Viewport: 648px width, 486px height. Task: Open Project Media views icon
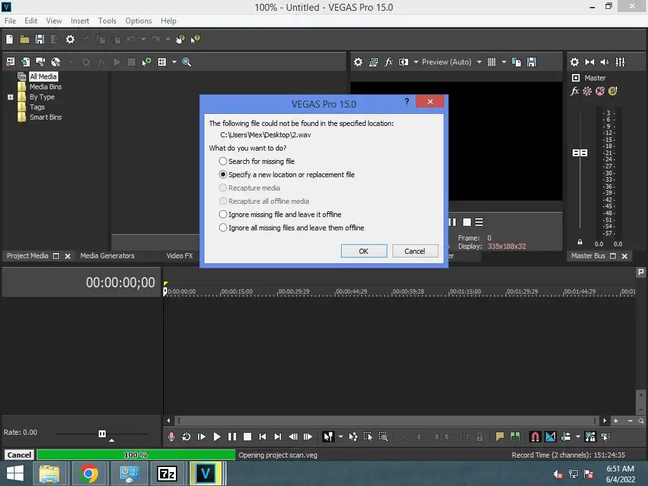point(162,62)
